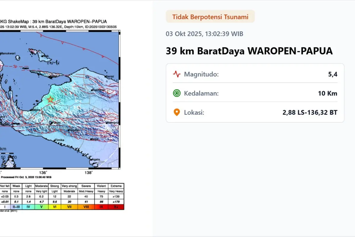Click the green target Kedalaman icon
The width and height of the screenshot is (355, 237).
[177, 93]
